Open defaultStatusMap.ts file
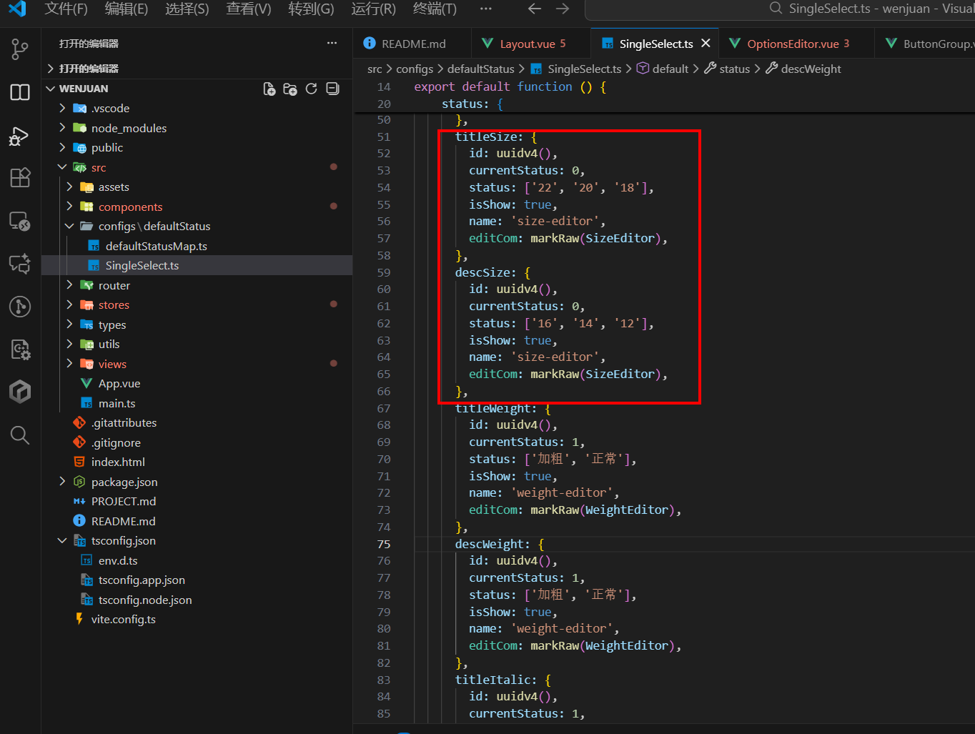The image size is (975, 734). 156,246
